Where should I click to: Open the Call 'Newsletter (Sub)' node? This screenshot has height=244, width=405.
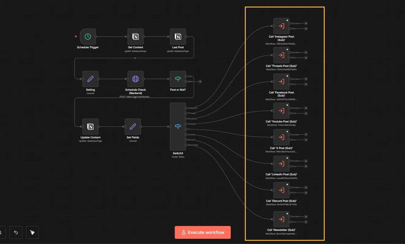click(281, 219)
